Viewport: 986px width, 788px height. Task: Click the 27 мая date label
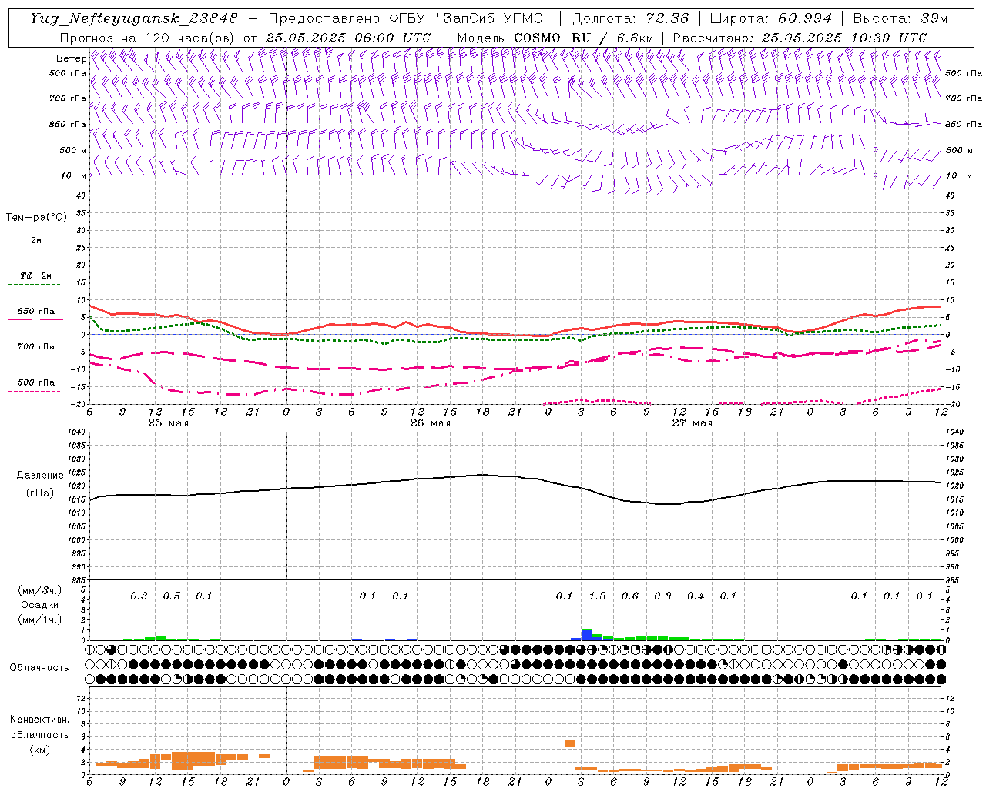click(x=693, y=423)
